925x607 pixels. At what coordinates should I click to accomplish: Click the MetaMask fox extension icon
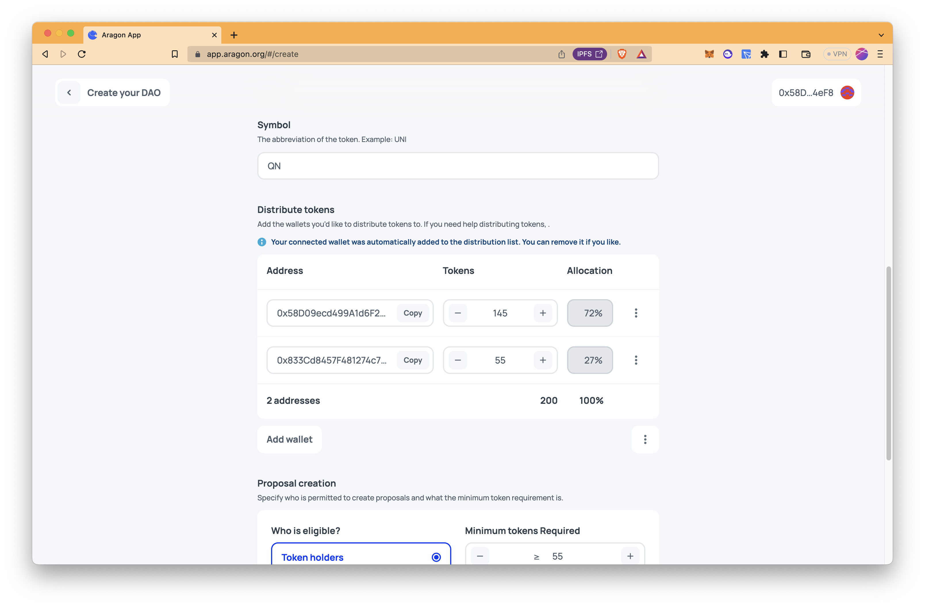[x=709, y=54]
